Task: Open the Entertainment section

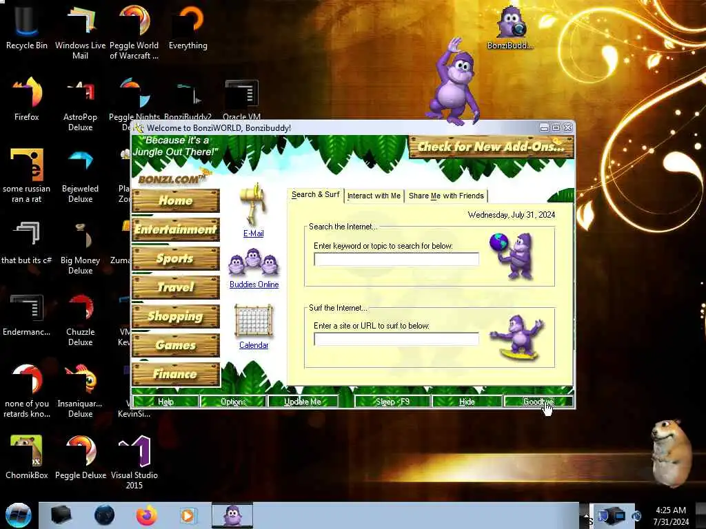Action: pyautogui.click(x=176, y=229)
